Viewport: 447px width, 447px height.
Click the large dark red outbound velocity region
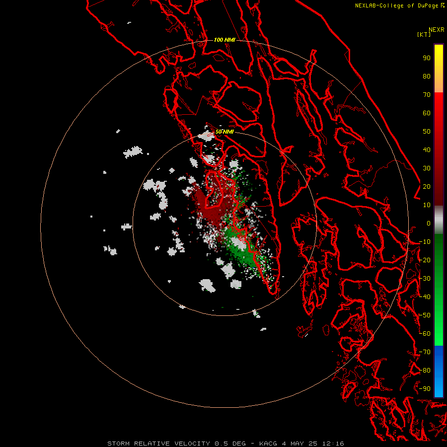pos(213,210)
